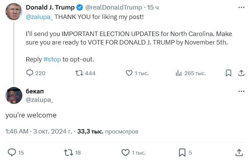Viewport: 250px width, 161px height.
Task: Open бекап's profile avatar
Action: (14, 95)
